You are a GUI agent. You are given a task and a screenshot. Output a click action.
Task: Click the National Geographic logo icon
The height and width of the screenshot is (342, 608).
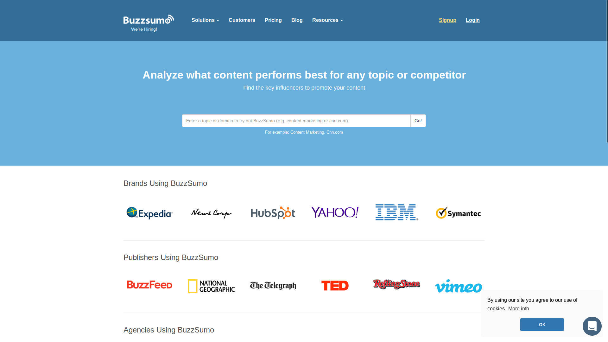[211, 286]
